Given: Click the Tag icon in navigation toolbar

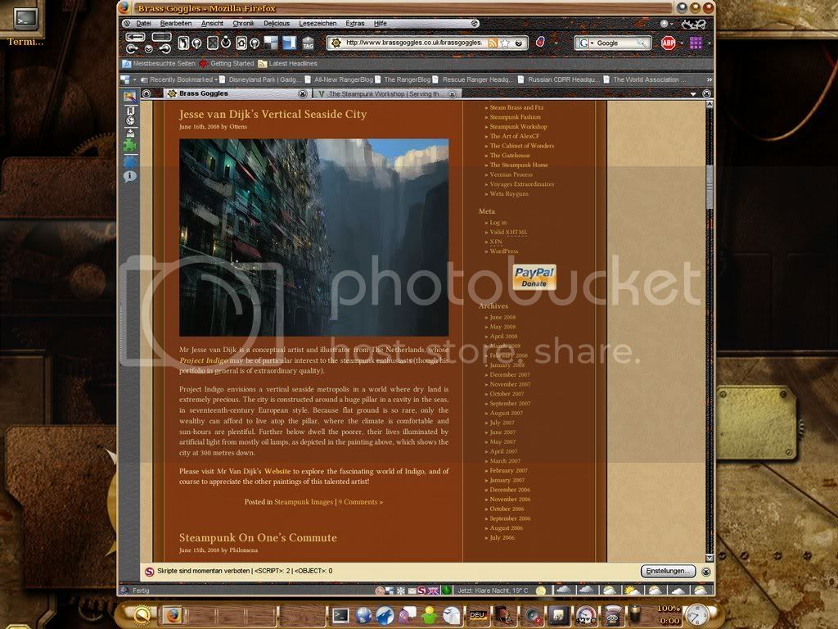Looking at the screenshot, I should tap(309, 43).
